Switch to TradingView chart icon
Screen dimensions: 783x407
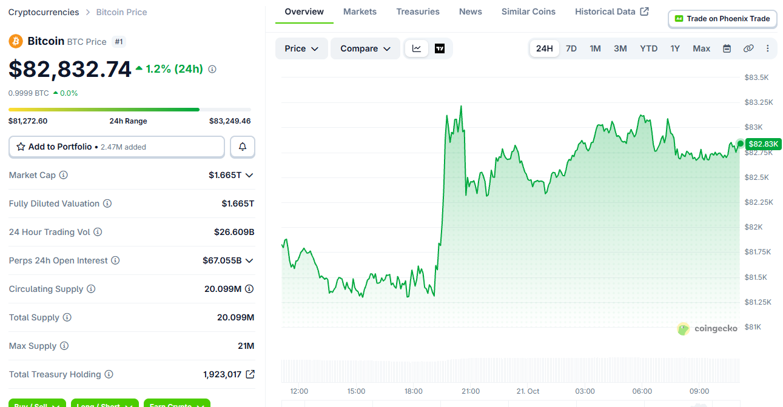pyautogui.click(x=440, y=48)
